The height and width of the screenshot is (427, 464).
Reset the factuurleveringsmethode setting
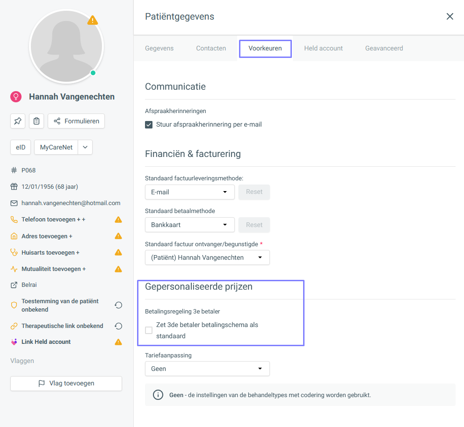[x=254, y=192]
